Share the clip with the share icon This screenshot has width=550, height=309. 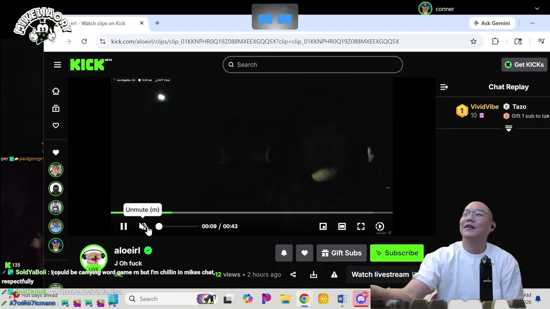click(x=293, y=275)
